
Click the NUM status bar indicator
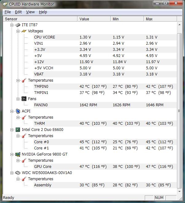tap(159, 198)
